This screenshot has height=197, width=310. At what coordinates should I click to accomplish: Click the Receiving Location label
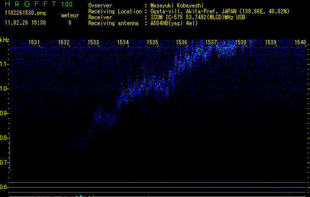coord(115,11)
